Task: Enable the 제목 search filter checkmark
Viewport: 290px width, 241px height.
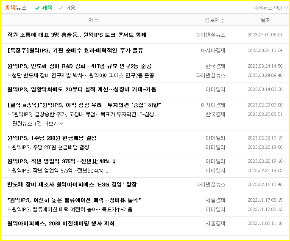Action: (x=38, y=8)
